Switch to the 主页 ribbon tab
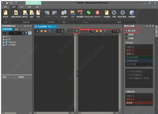Viewport: 158px width, 114px height. point(14,7)
